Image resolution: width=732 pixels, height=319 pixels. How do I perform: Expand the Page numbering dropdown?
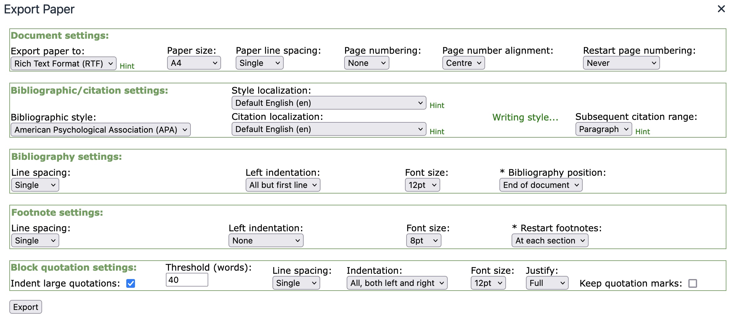point(366,63)
